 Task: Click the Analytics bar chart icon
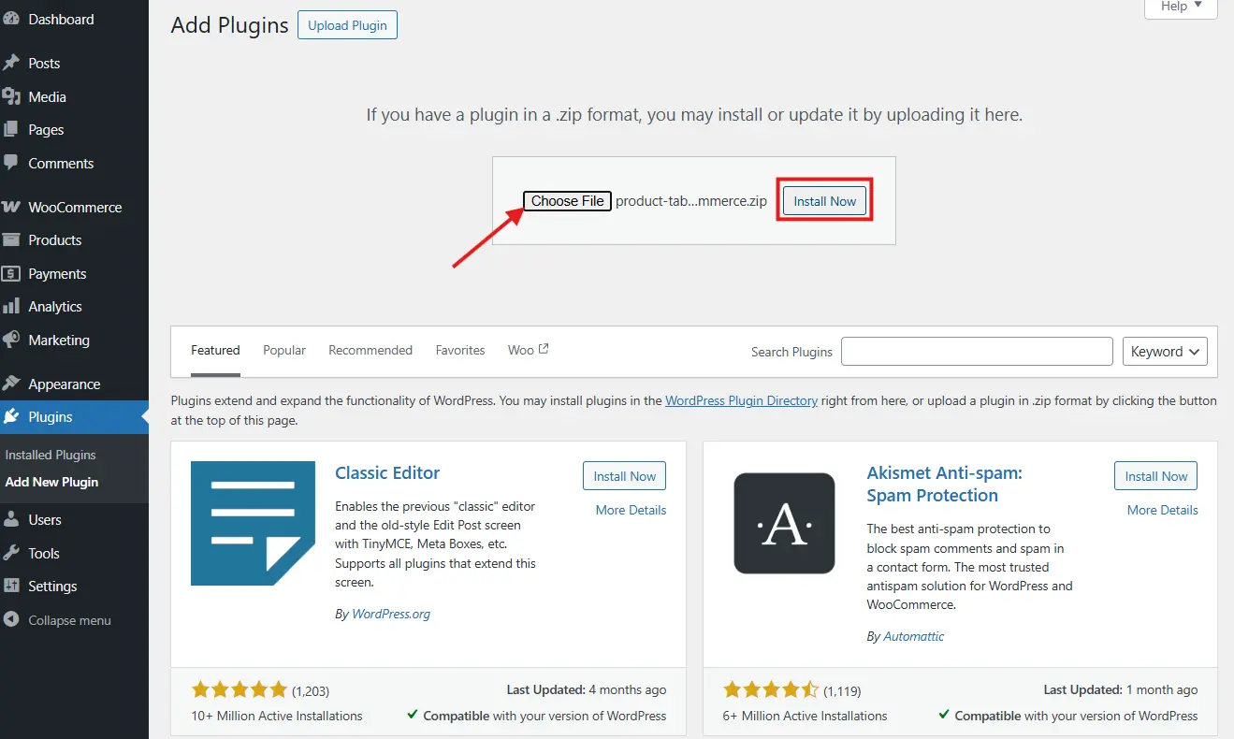point(11,306)
